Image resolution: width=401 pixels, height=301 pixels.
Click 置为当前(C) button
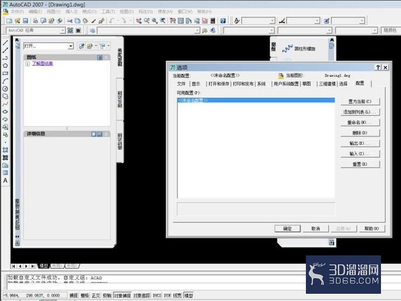360,101
